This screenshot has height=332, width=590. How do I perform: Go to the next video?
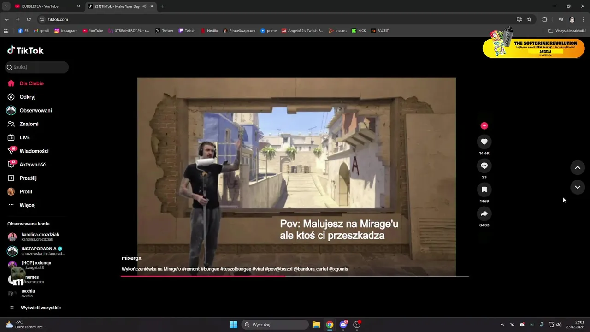coord(578,187)
